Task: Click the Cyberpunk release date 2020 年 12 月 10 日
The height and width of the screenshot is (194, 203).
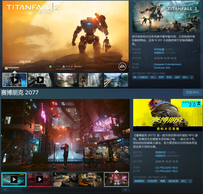Action: click(167, 161)
